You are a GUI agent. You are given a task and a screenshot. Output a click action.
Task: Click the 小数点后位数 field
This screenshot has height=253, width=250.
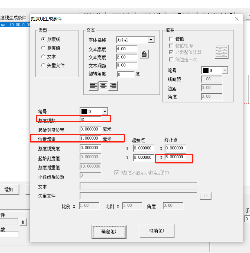click(x=90, y=175)
